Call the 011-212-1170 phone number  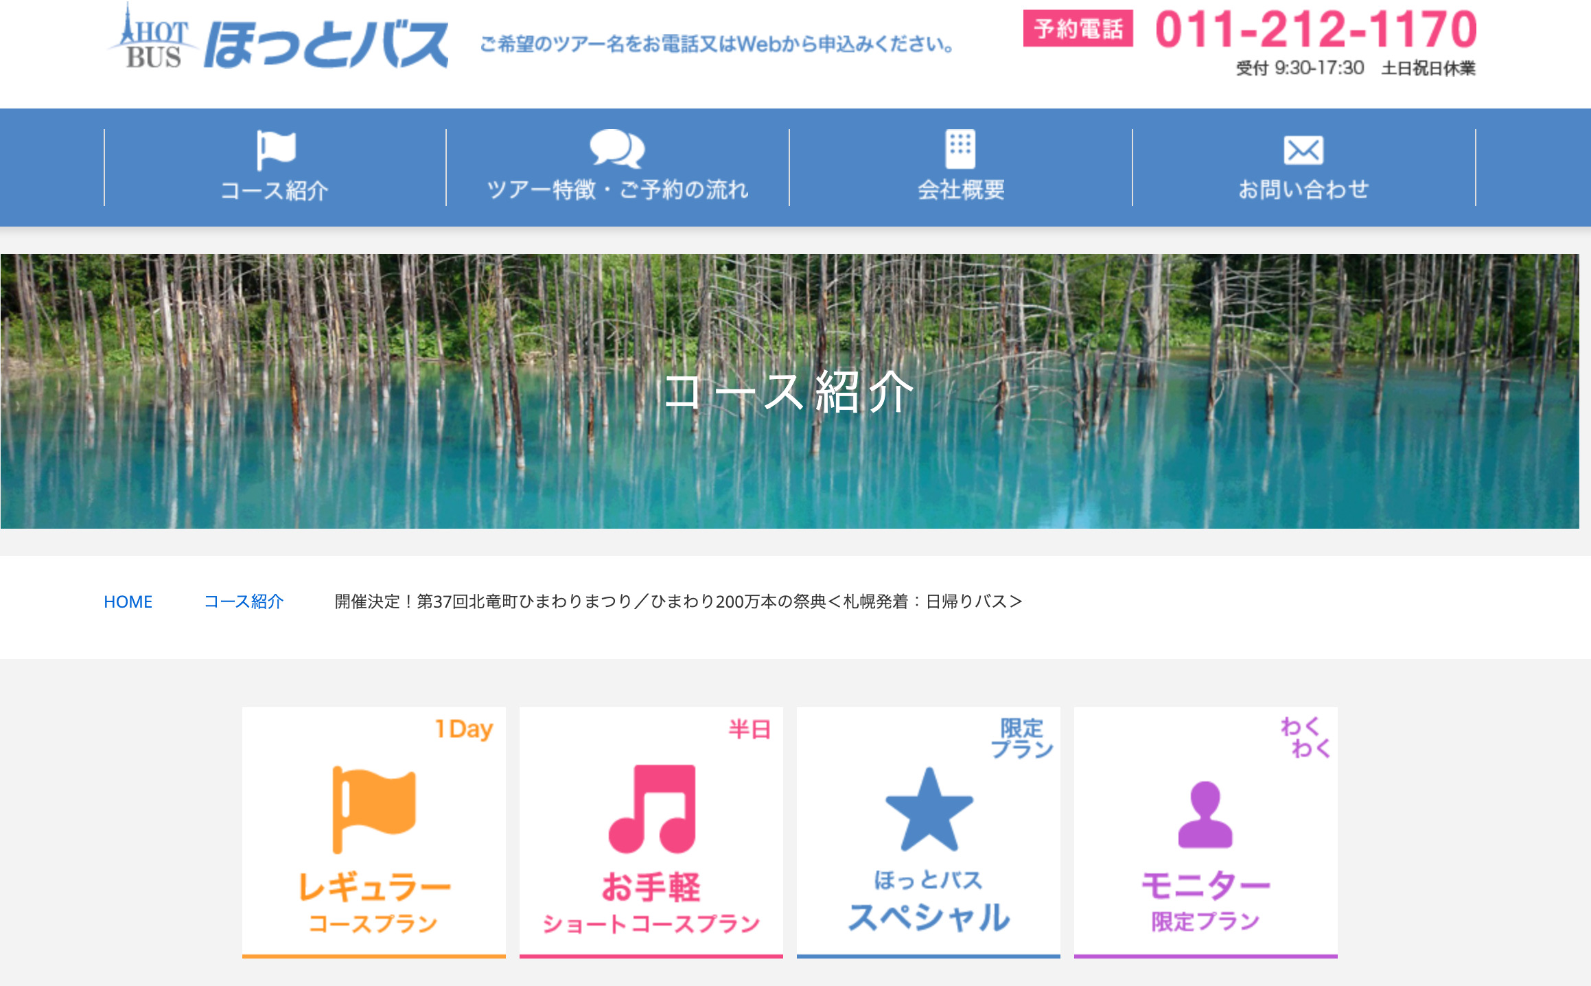1316,30
